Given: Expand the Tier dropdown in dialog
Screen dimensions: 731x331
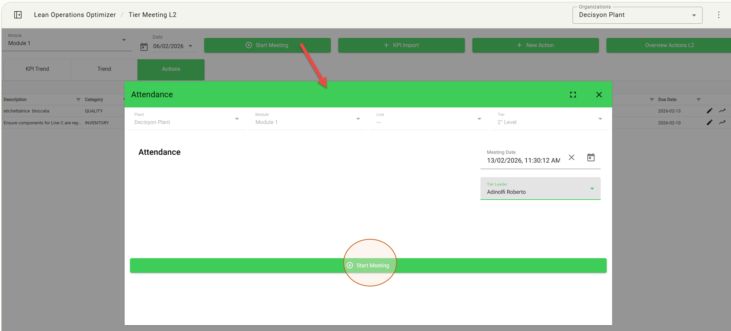Looking at the screenshot, I should pos(600,119).
